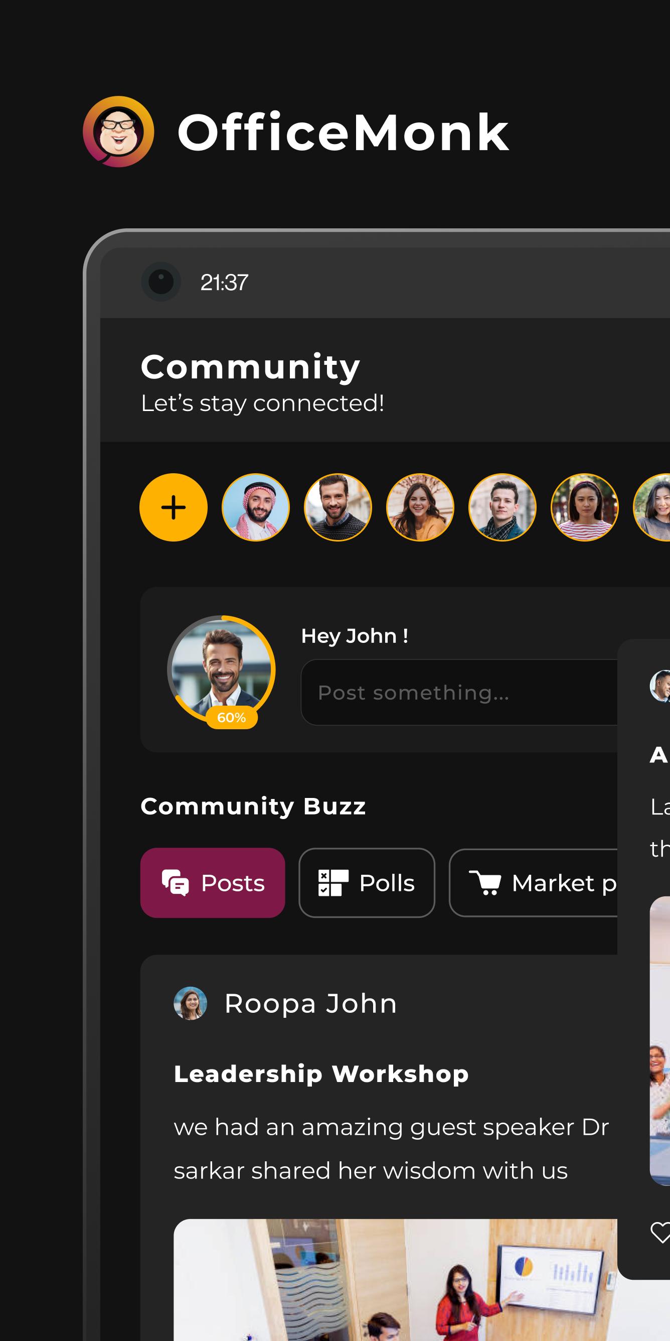Focus the Post something input field
Viewport: 670px width, 1341px height.
point(459,693)
